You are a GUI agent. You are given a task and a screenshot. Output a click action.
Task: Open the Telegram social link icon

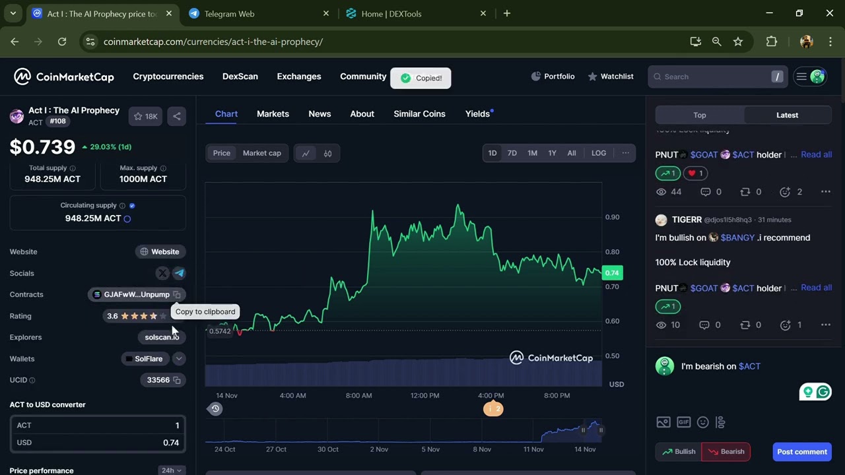[179, 273]
